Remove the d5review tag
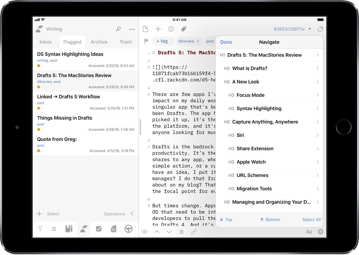 click(198, 41)
